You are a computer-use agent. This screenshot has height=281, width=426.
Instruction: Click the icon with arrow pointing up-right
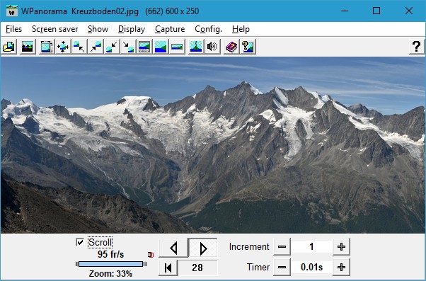tap(96, 47)
